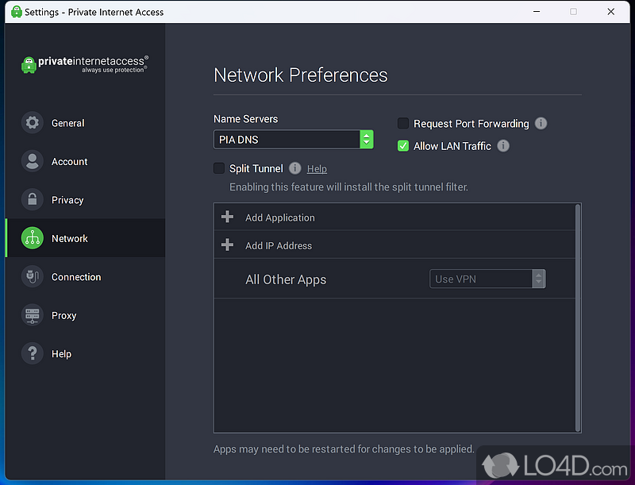Click the 'Apps may need to be restarted' note
Viewport: 635px width, 485px height.
click(344, 449)
